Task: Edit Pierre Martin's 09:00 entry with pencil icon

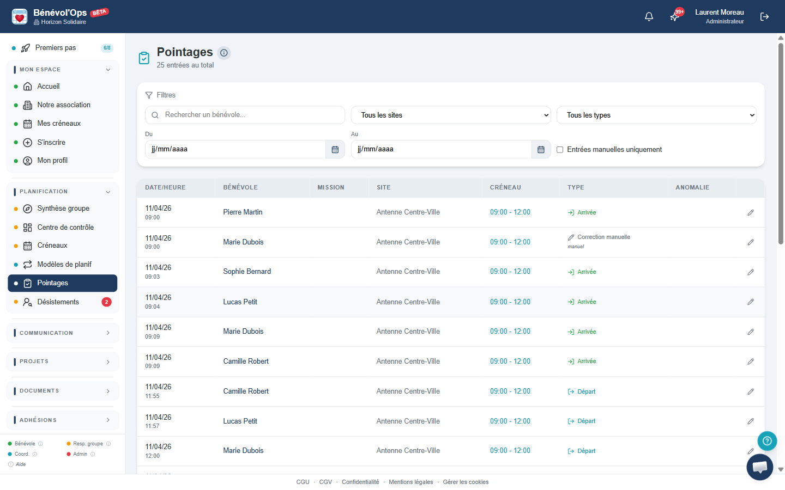Action: pyautogui.click(x=751, y=212)
